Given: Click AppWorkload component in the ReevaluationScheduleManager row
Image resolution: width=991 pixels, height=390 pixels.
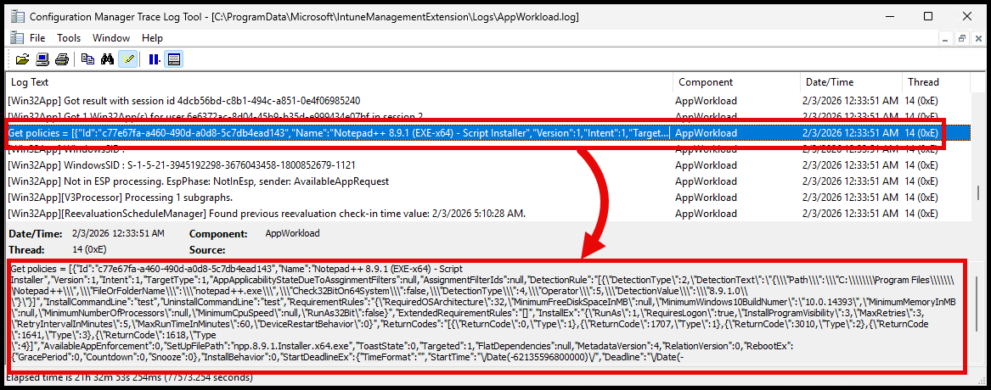Looking at the screenshot, I should tap(706, 214).
